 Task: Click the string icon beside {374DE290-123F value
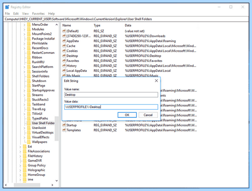point(64,36)
